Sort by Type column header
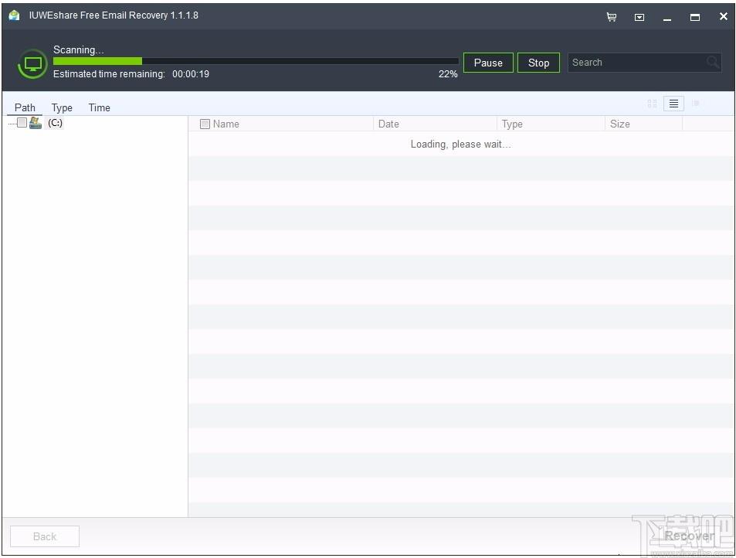The image size is (736, 558). click(x=551, y=124)
